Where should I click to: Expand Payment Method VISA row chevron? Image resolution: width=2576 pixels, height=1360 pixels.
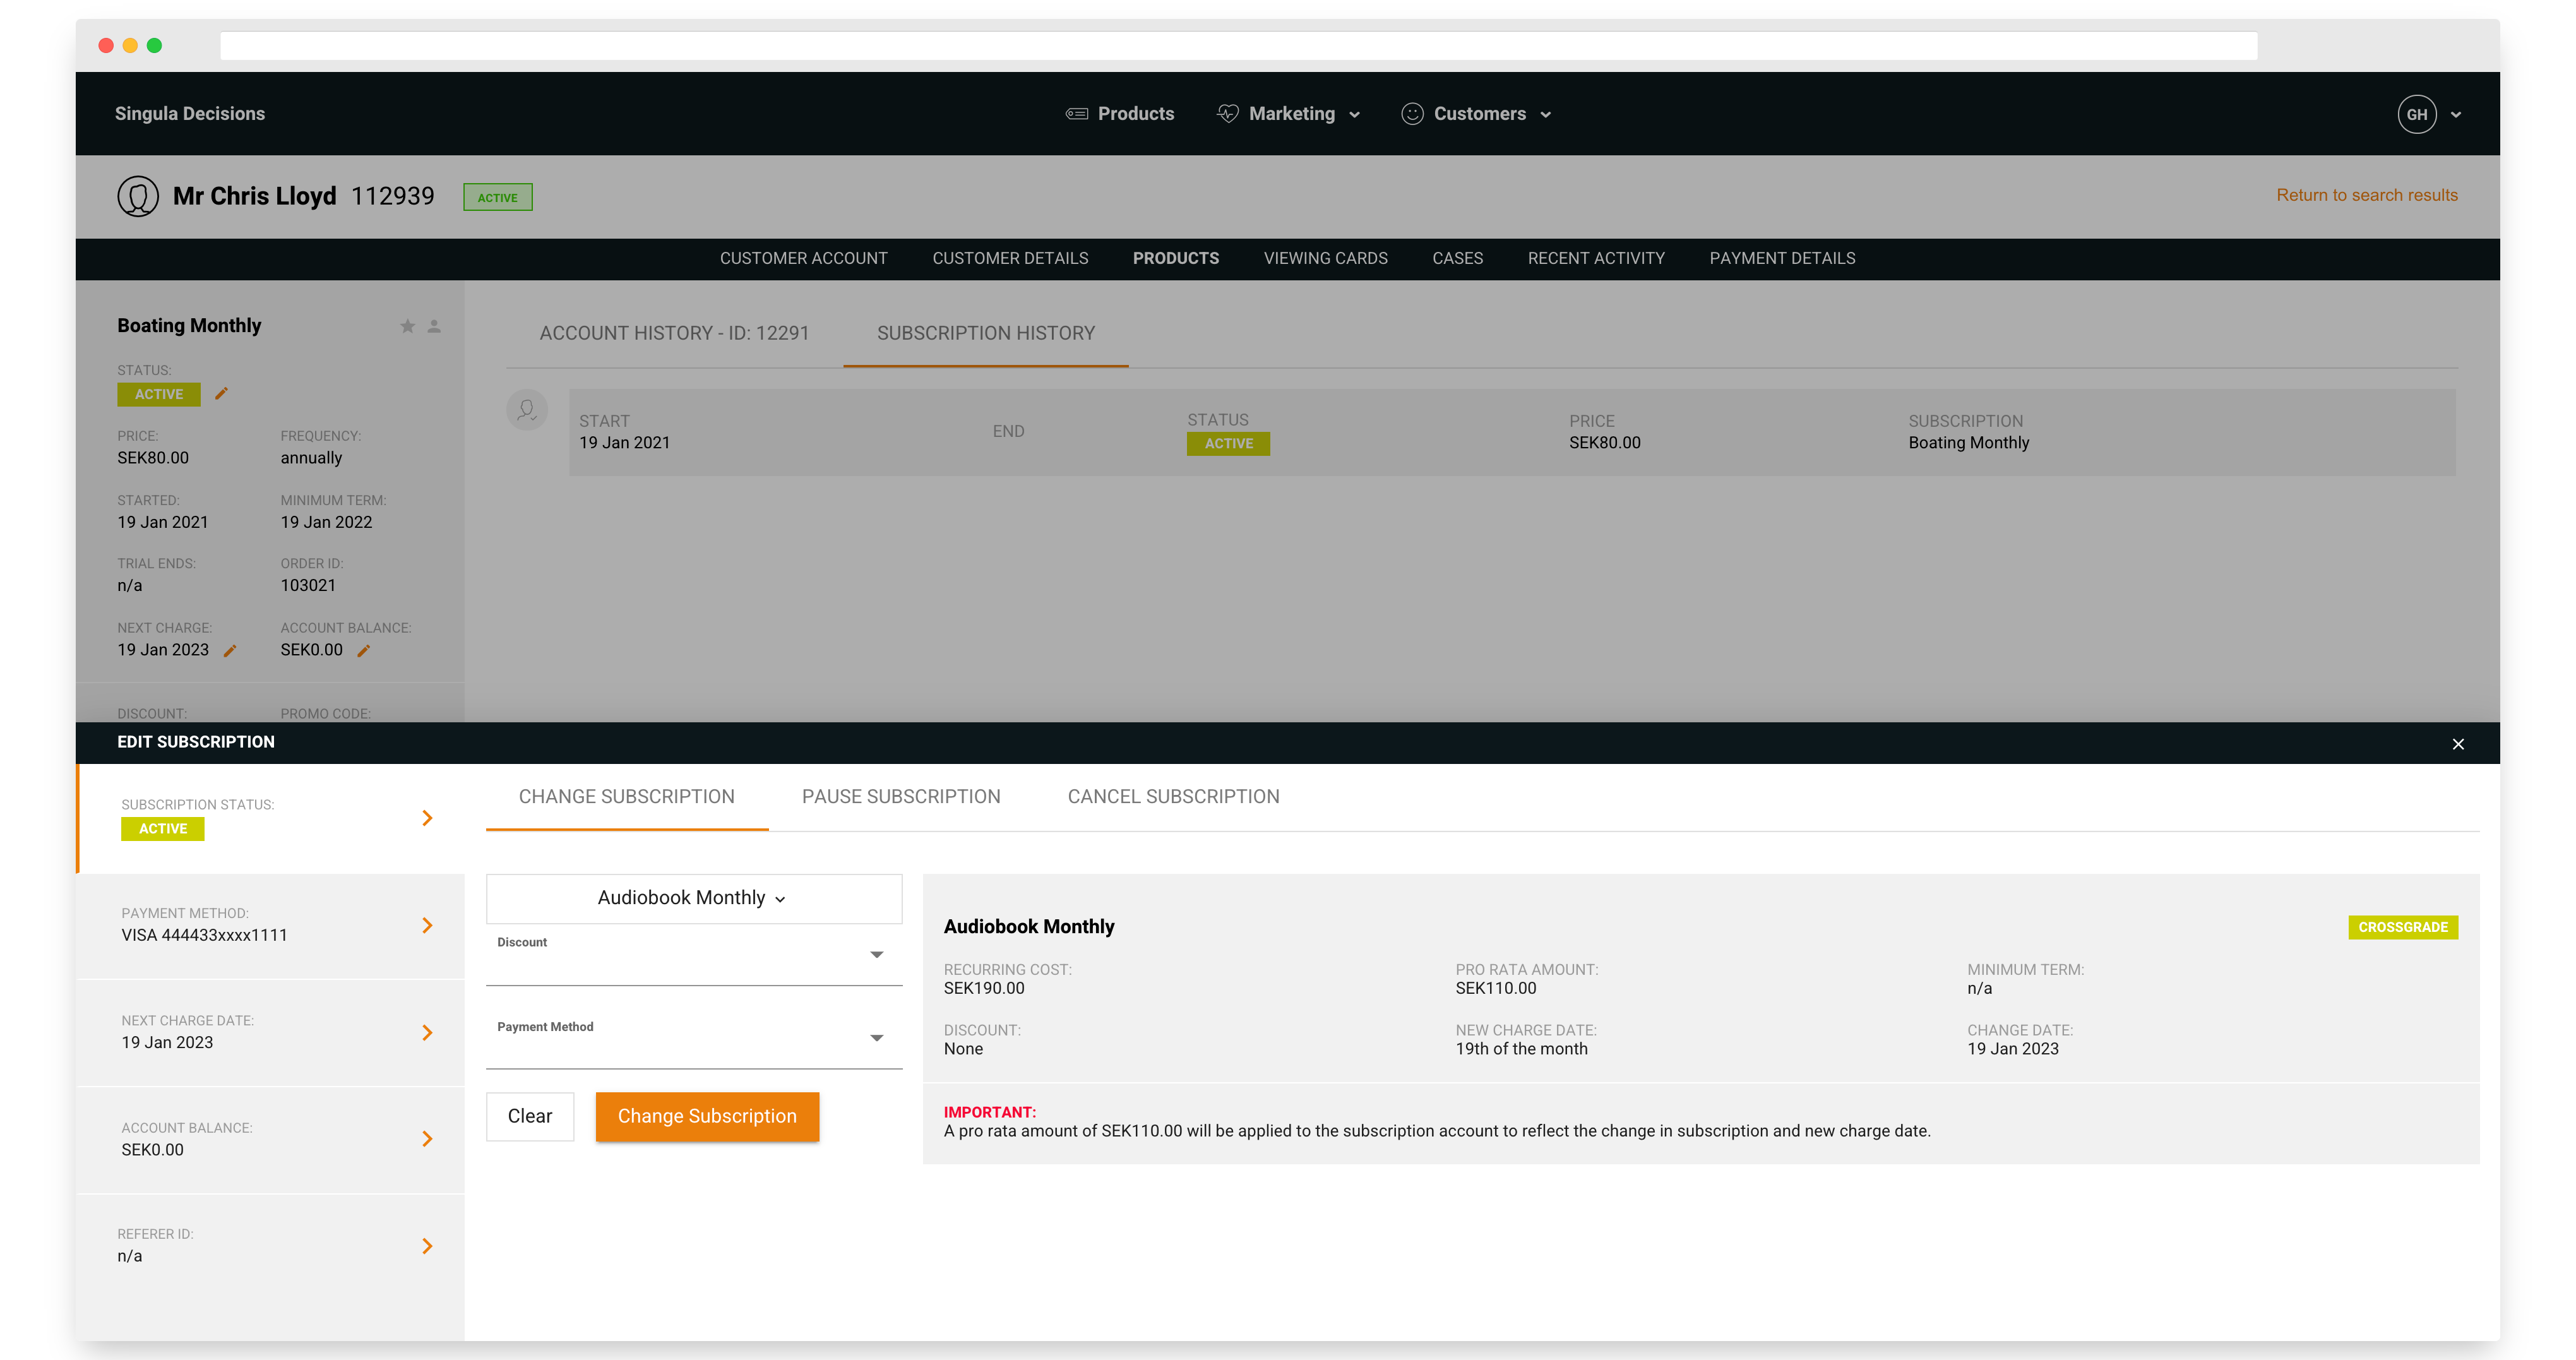tap(427, 925)
